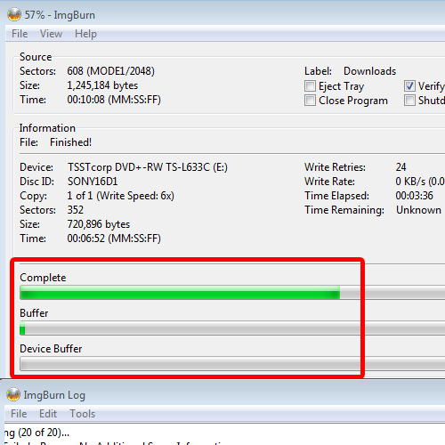This screenshot has width=445, height=445.
Task: Enable the Close Program checkbox
Action: point(310,101)
